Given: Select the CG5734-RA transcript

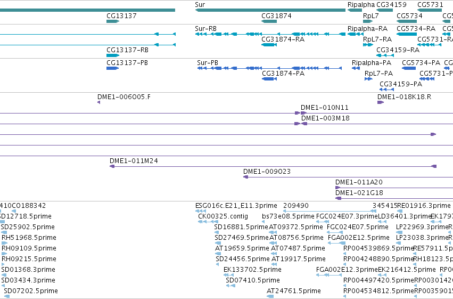Looking at the screenshot, I should 407,34.
